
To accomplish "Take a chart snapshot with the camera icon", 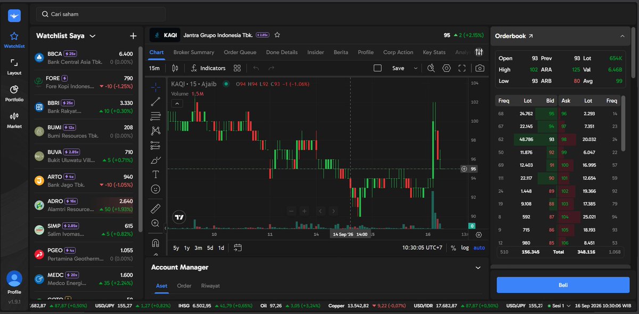I will coord(480,68).
